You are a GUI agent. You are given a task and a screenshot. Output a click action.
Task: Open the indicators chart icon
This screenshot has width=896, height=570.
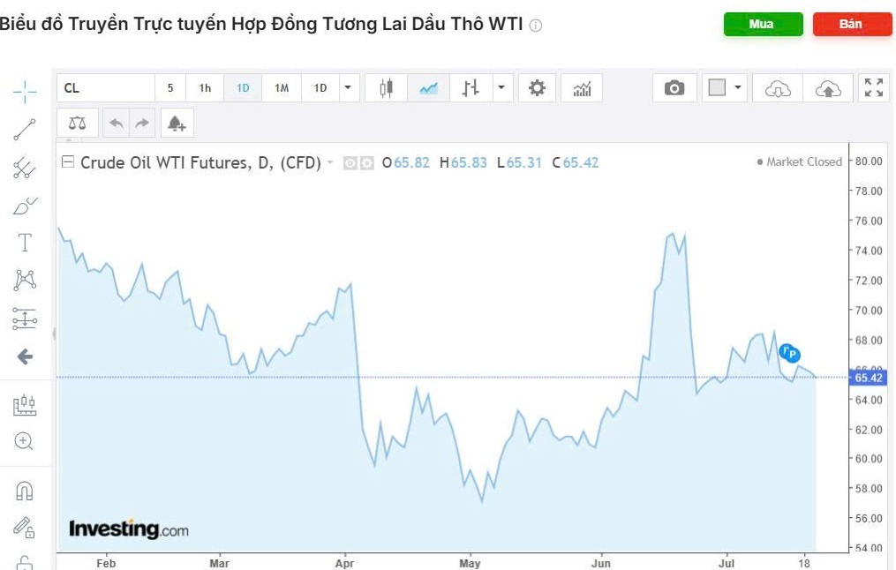click(x=583, y=88)
